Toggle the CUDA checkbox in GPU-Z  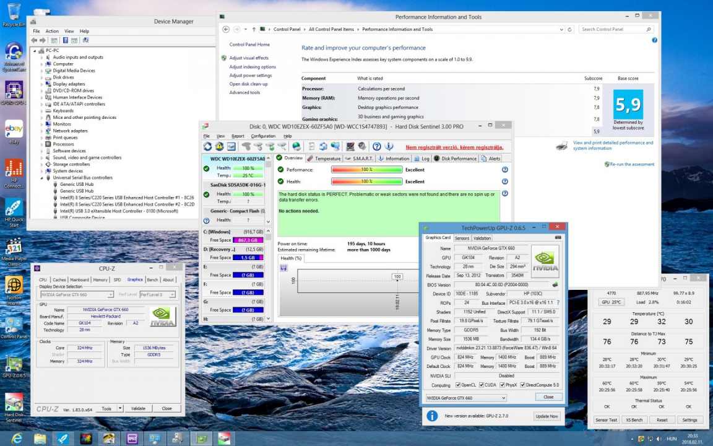[x=481, y=385]
